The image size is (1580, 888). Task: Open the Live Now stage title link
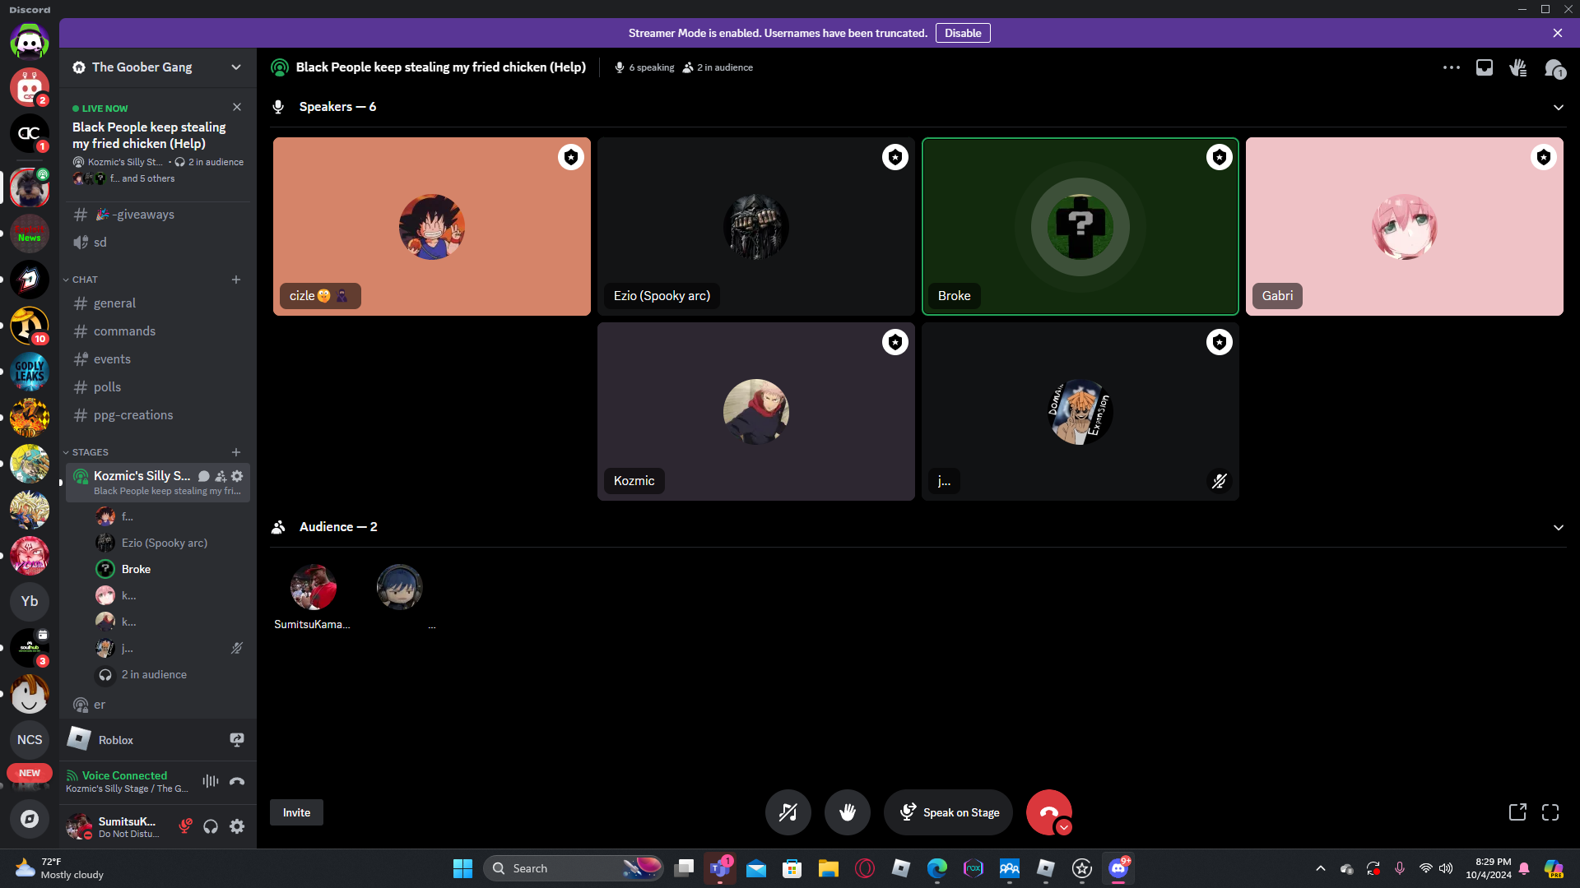coord(149,135)
